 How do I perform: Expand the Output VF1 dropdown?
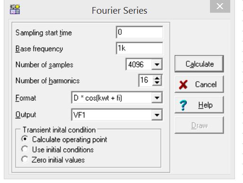pyautogui.click(x=157, y=115)
